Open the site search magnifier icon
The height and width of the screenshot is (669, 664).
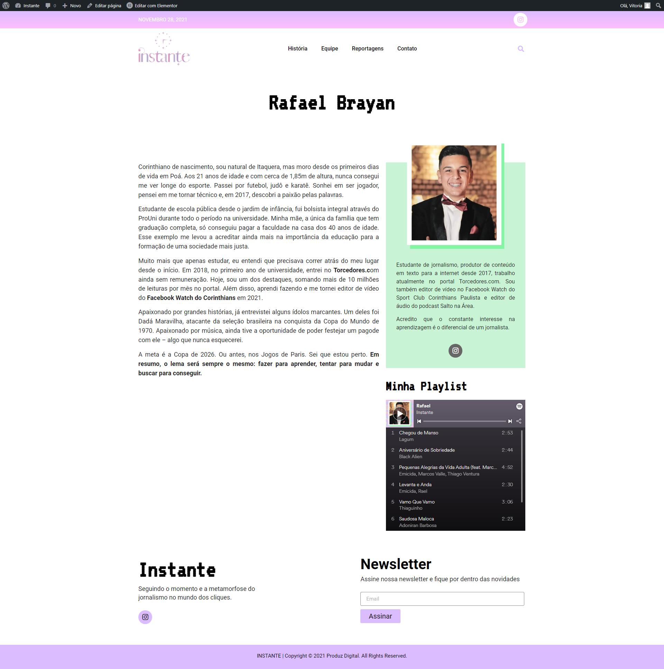(x=520, y=49)
